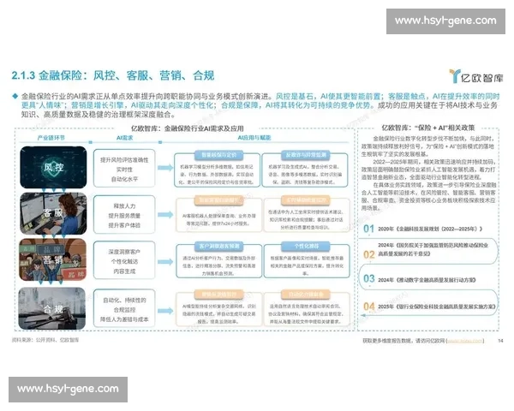Click the page number 14

click(500, 341)
